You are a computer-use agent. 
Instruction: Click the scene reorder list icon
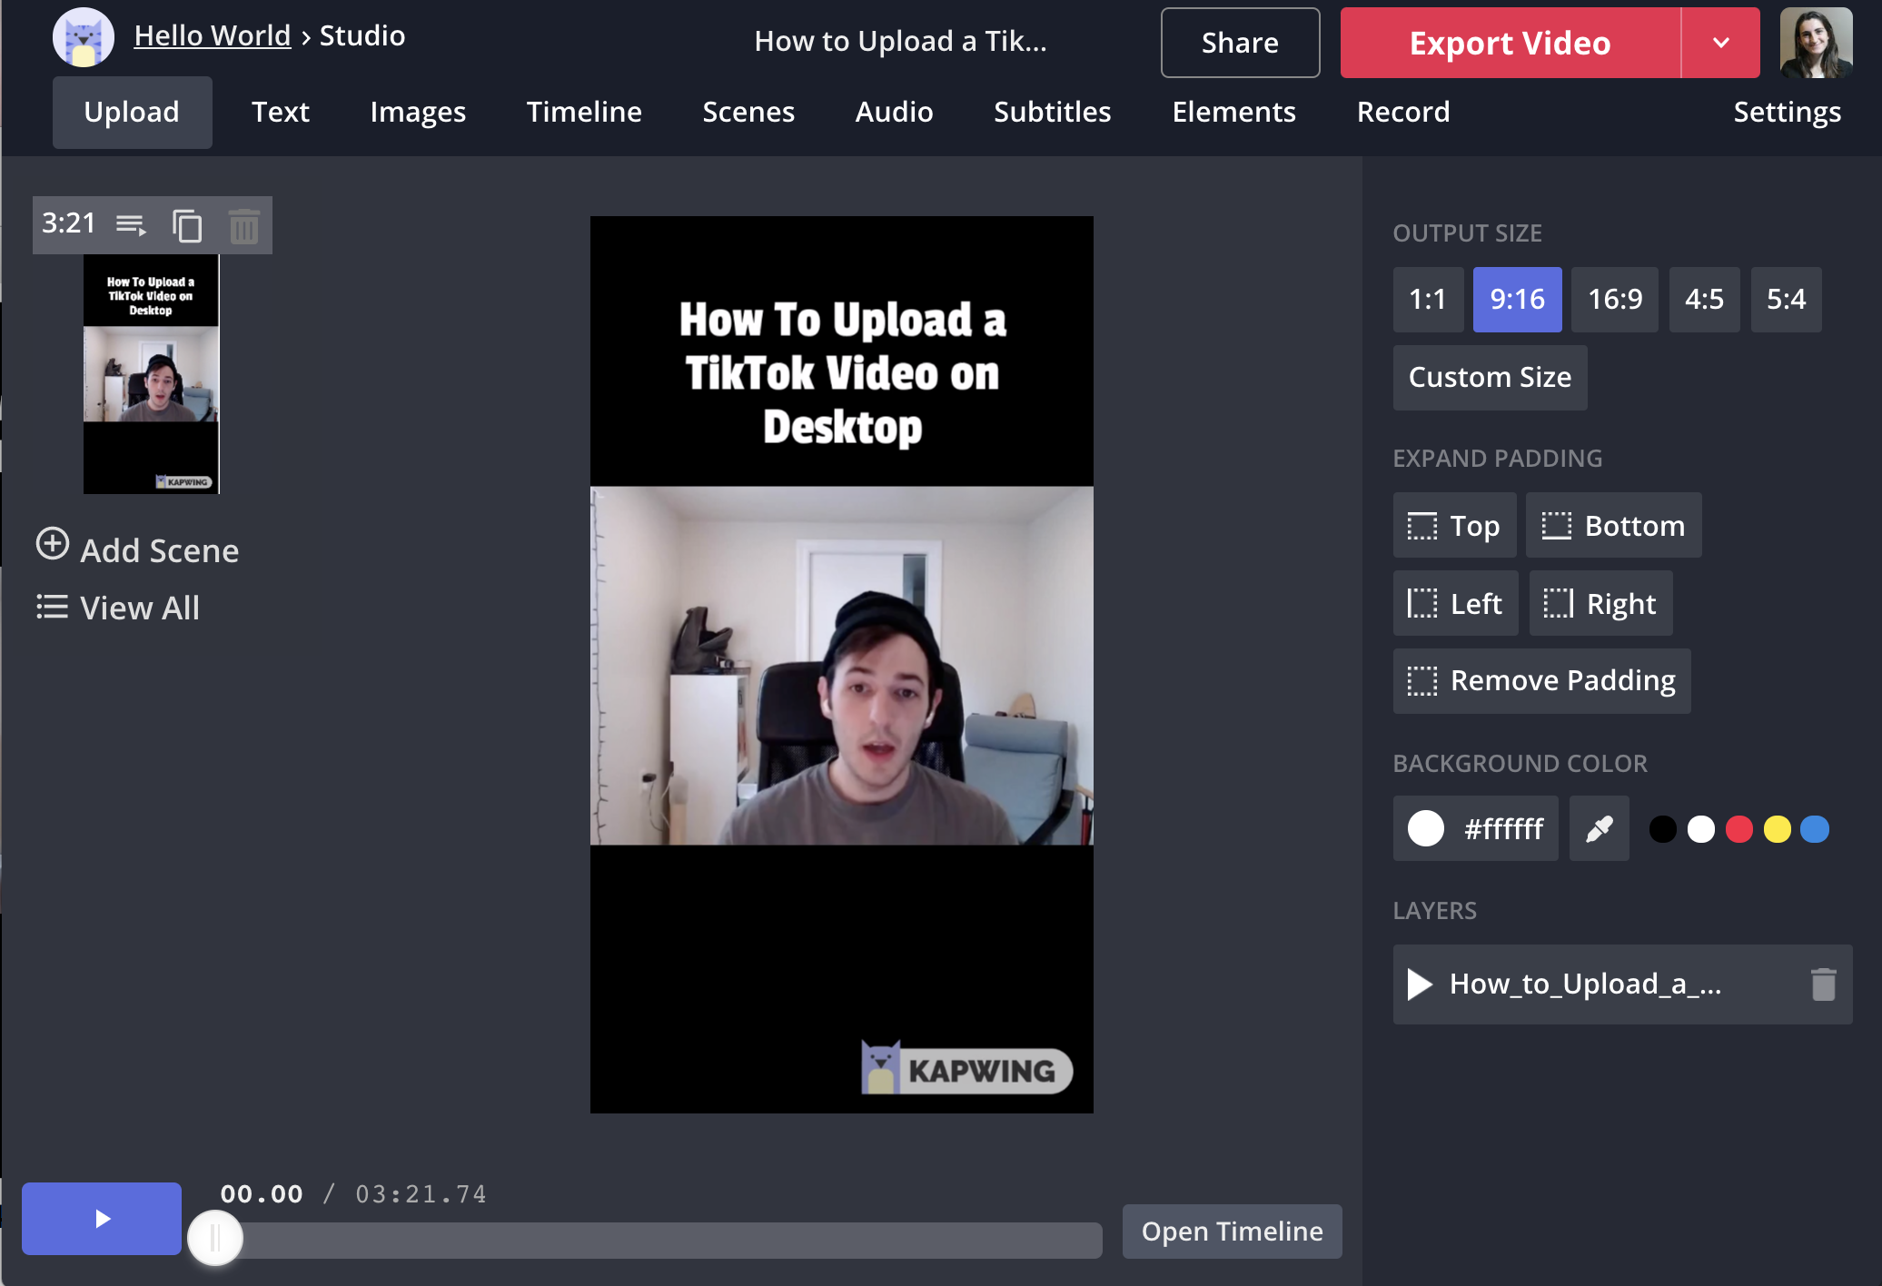(131, 224)
